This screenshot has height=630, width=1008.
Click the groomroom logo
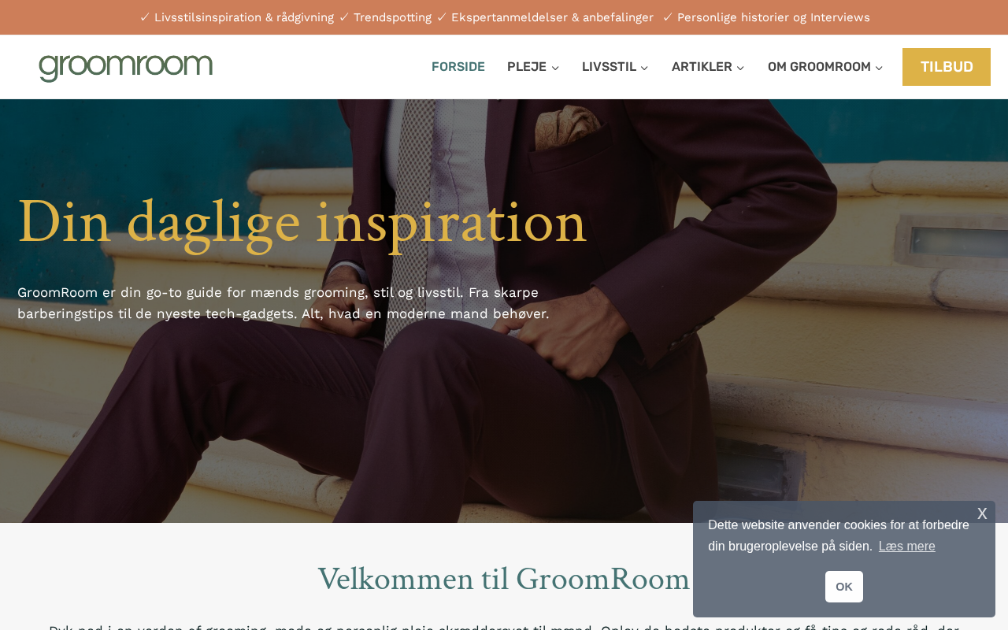pos(126,67)
